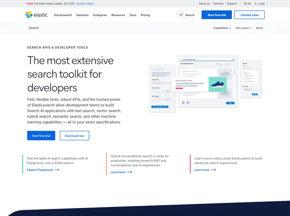Click the 'Forrester Wave Leader, Q2 2025' text
This screenshot has width=290, height=216.
(x=54, y=3)
